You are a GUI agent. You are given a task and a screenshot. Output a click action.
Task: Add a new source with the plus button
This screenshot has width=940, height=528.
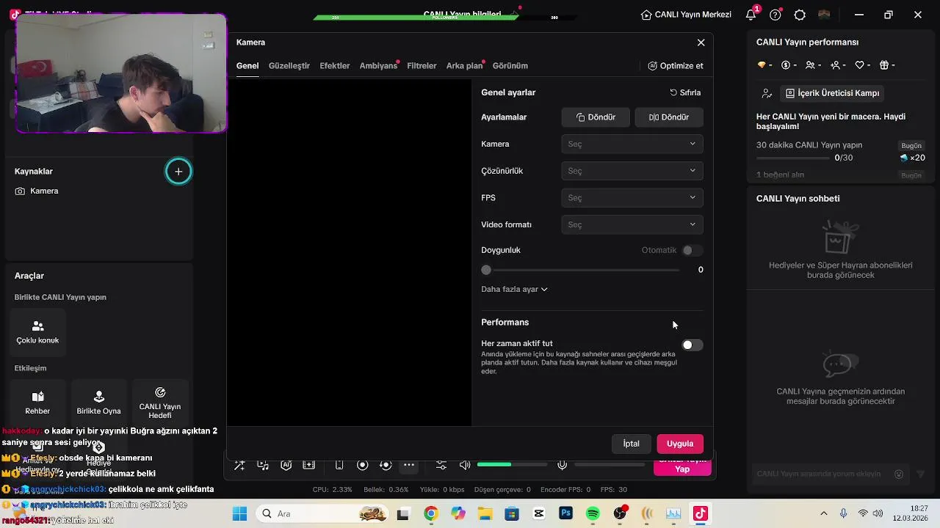pos(178,172)
